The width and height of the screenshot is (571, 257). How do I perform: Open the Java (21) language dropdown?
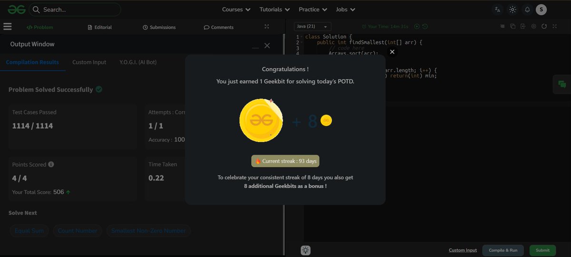312,27
